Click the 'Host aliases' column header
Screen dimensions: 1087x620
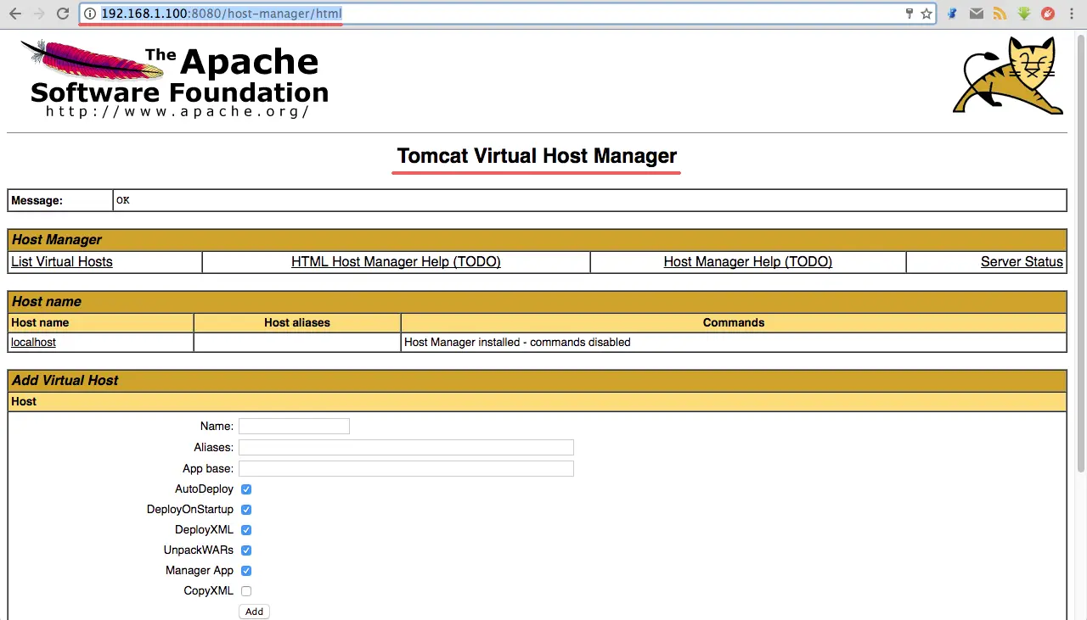[297, 322]
